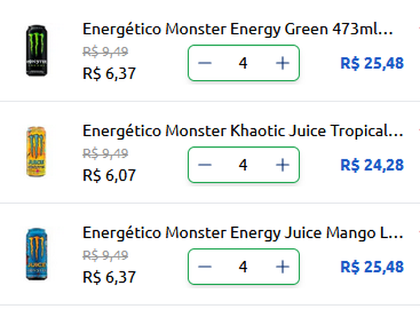Click the quantity field for Khaotic Juice Tropical

[x=243, y=165]
